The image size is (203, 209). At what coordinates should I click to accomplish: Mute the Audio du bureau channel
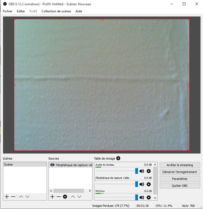[142, 171]
